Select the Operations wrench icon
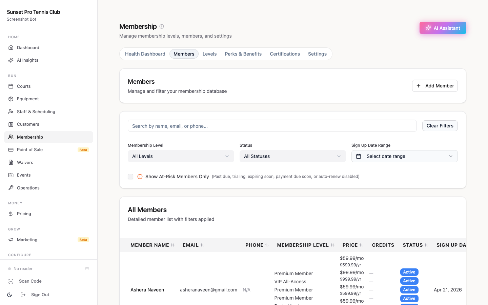Screen dimensions: 488x305 (x=11, y=188)
